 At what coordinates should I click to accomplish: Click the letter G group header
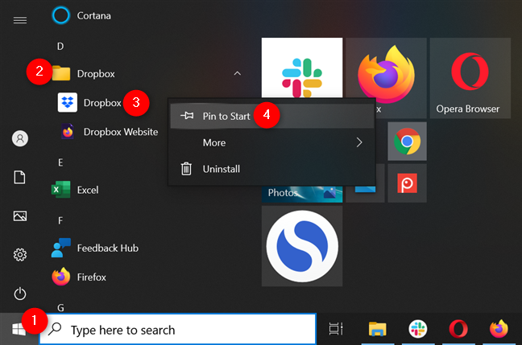tap(60, 308)
